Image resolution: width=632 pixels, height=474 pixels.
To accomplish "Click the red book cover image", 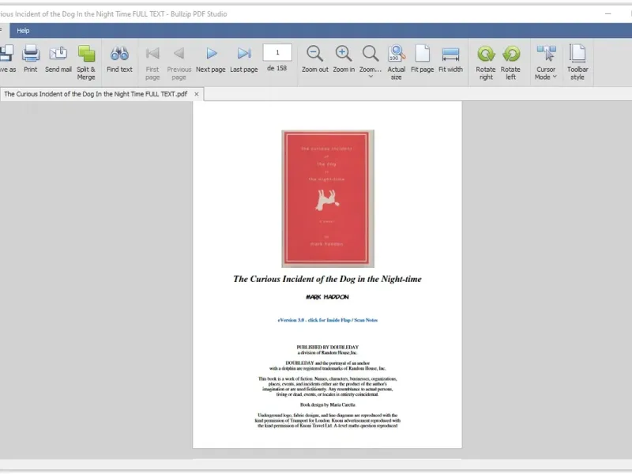I will click(x=328, y=198).
